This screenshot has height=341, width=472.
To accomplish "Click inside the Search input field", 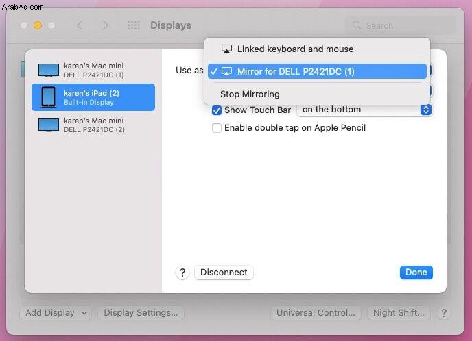I will click(x=401, y=26).
